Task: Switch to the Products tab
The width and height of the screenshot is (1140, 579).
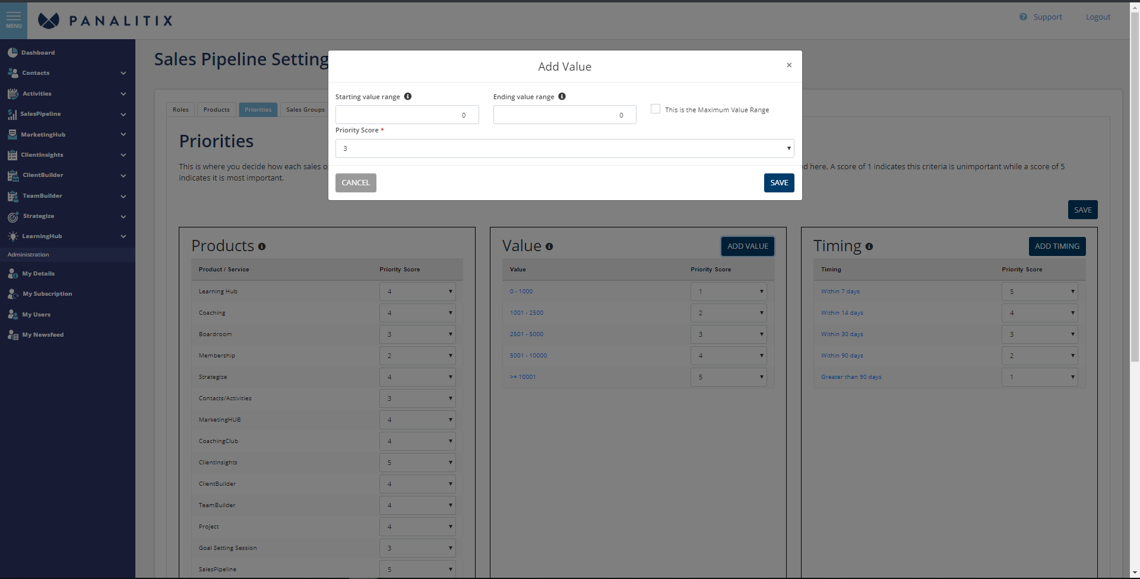Action: point(216,110)
